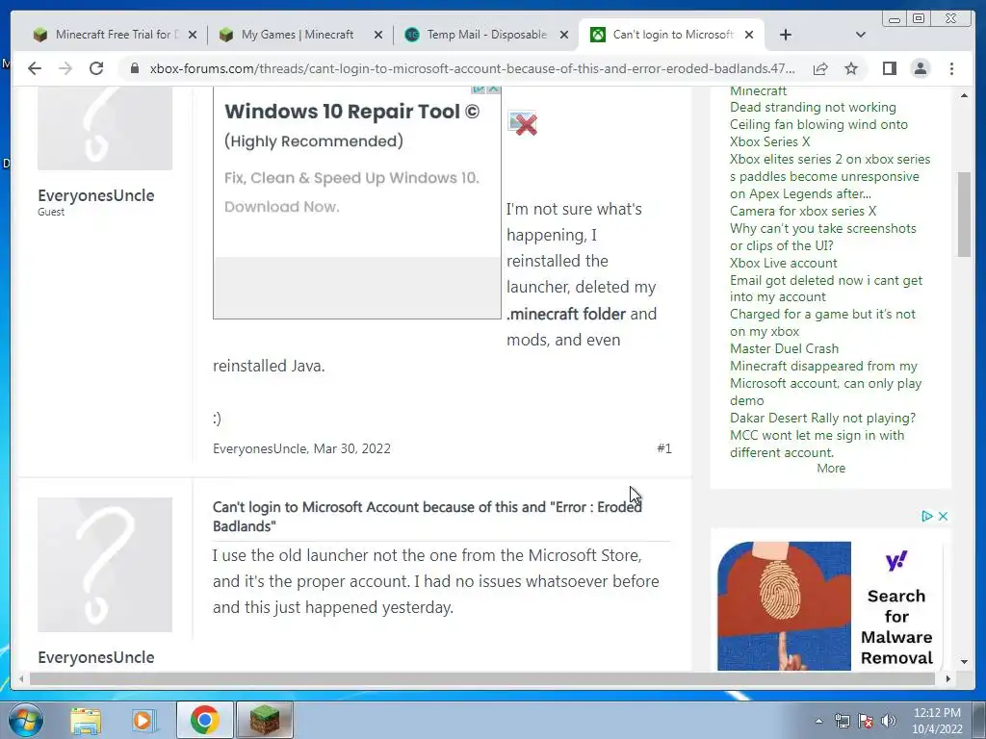Show hidden tray icons arrow
The height and width of the screenshot is (739, 986).
coord(818,721)
